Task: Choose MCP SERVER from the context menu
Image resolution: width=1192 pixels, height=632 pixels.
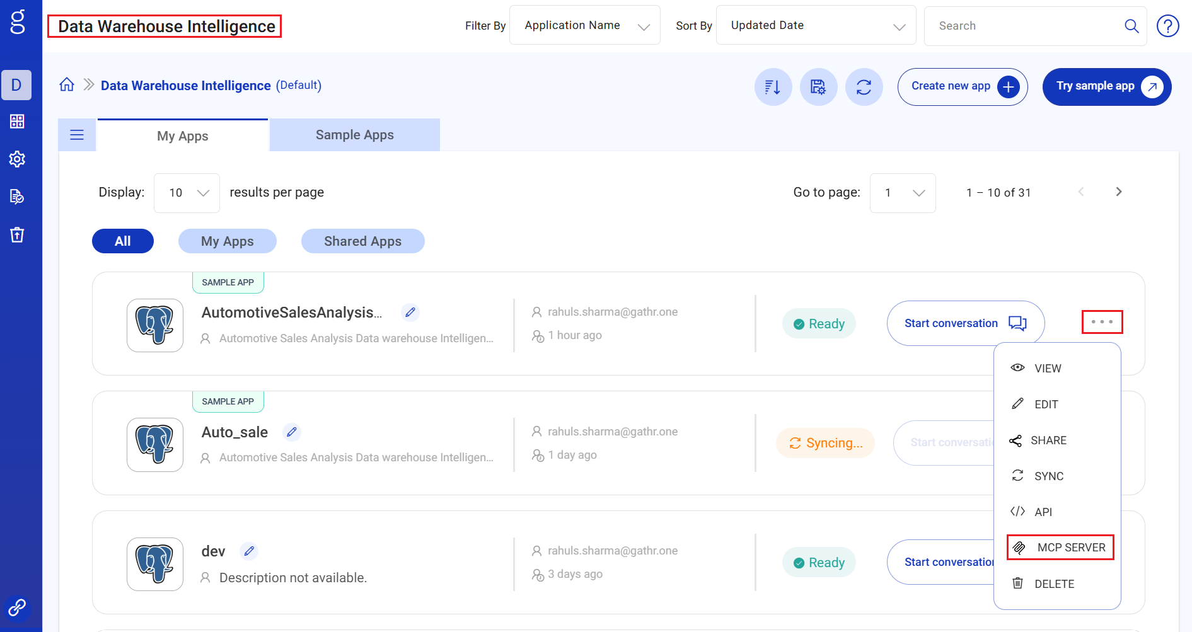Action: point(1061,548)
